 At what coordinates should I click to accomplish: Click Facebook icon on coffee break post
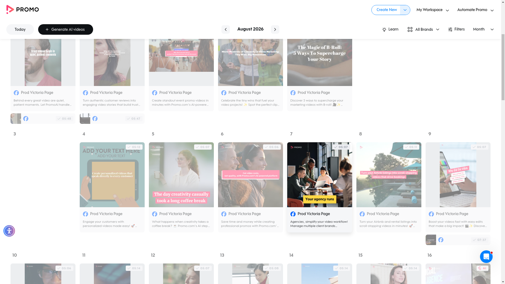[155, 214]
